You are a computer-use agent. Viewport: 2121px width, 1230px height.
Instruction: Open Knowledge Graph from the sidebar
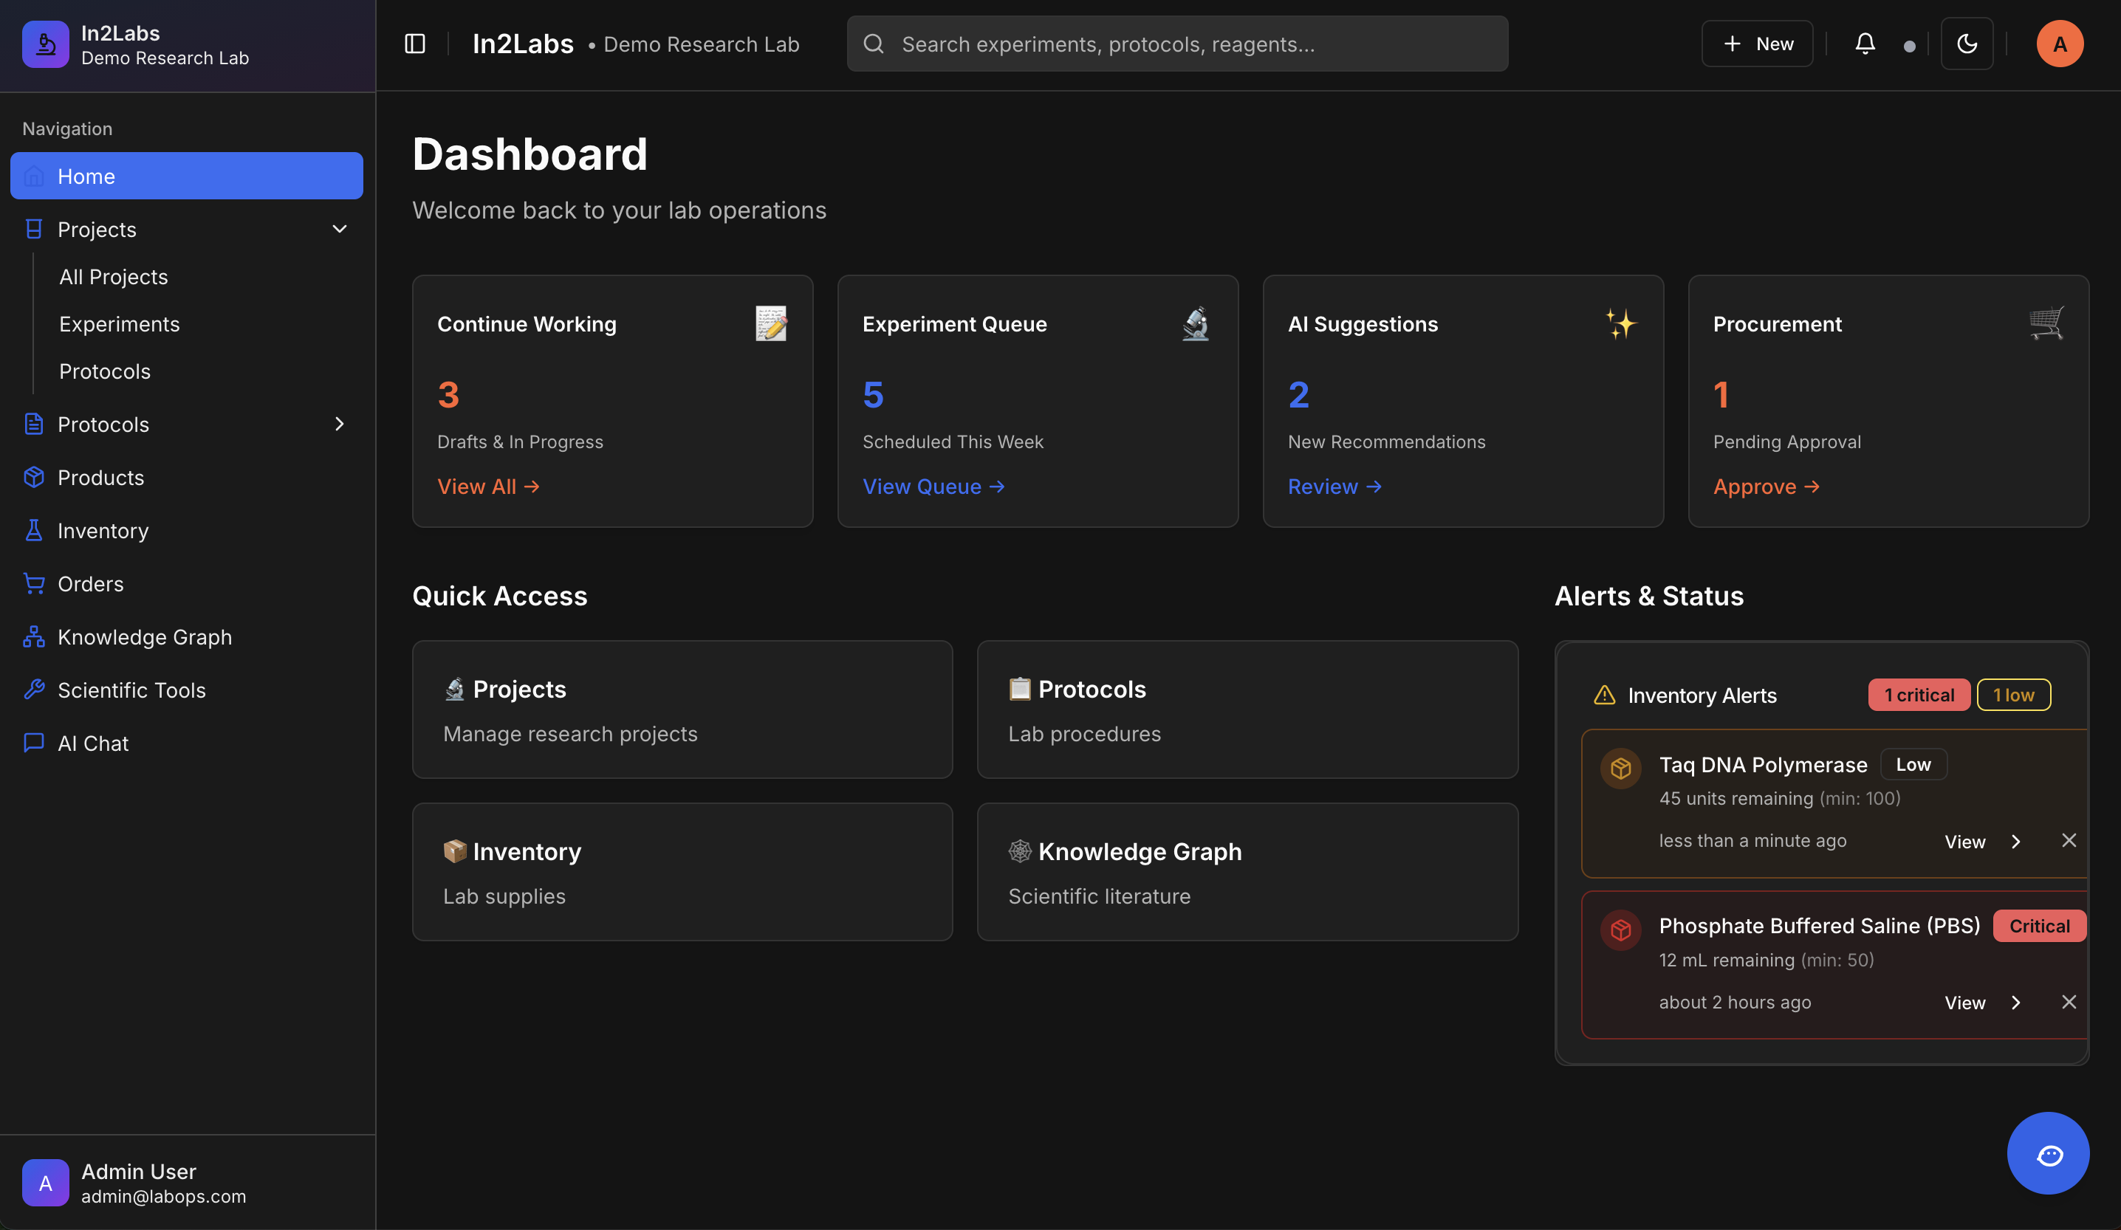click(x=145, y=637)
